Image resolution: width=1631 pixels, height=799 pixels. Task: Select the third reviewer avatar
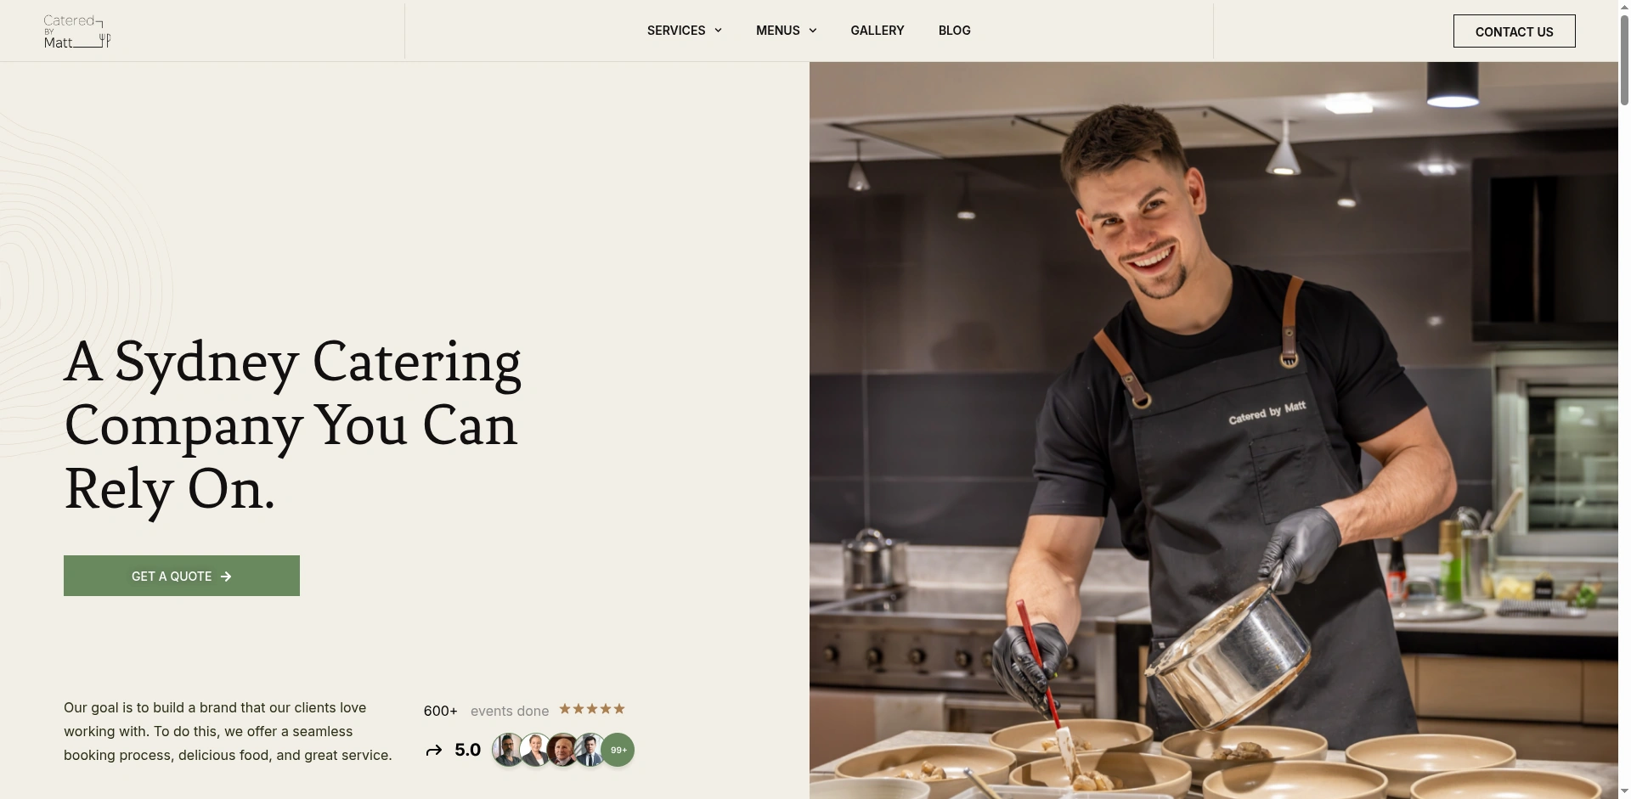click(x=562, y=750)
